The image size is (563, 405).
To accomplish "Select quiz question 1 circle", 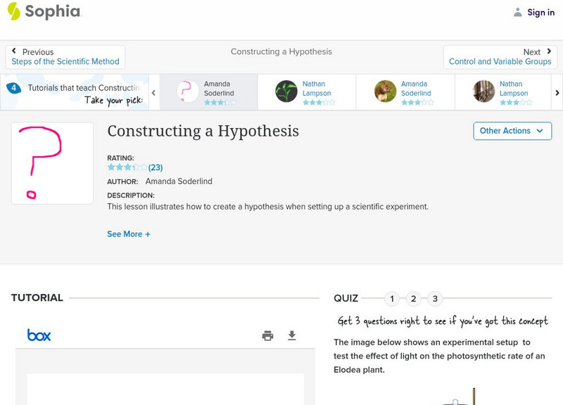I will click(x=392, y=299).
